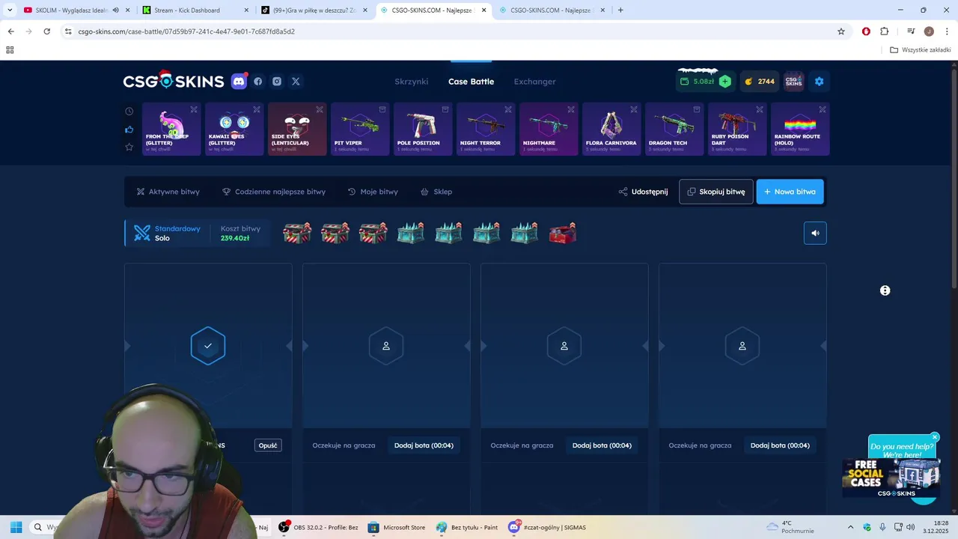This screenshot has width=958, height=539.
Task: Open the Wszystkie zakładki bookmarks folder
Action: pyautogui.click(x=920, y=50)
